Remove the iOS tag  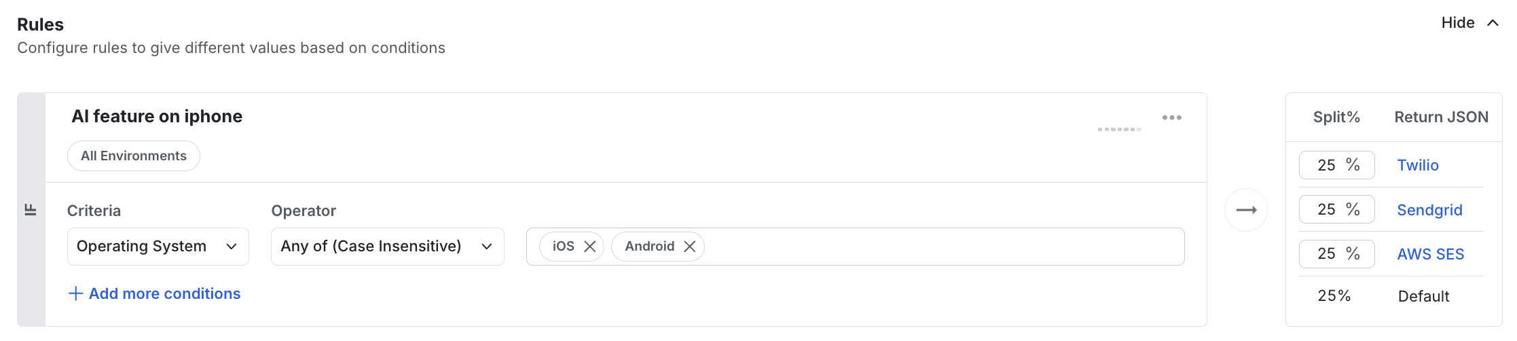pyautogui.click(x=590, y=247)
